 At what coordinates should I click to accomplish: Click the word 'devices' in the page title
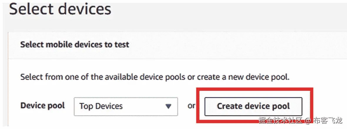pyautogui.click(x=85, y=9)
